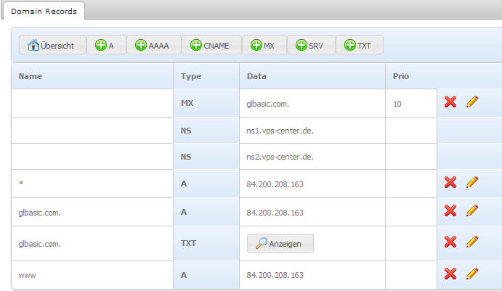Delete the glbasic.com. A record
This screenshot has width=502, height=291.
(x=450, y=210)
